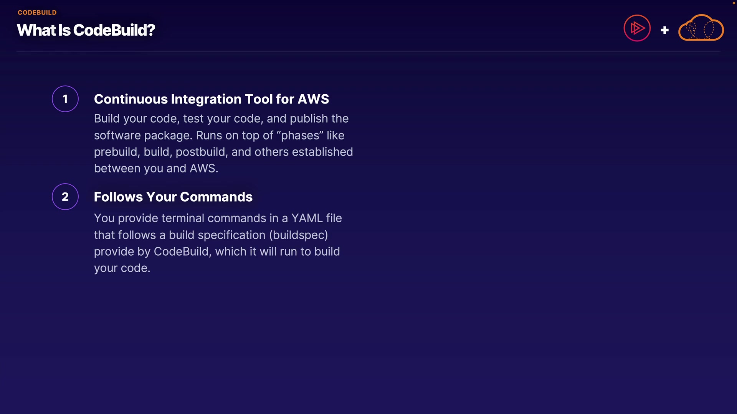Click the red Pluralsight play logo
The height and width of the screenshot is (414, 737).
pyautogui.click(x=637, y=28)
